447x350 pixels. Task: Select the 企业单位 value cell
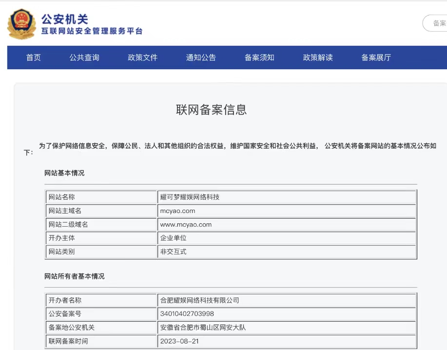(x=287, y=238)
